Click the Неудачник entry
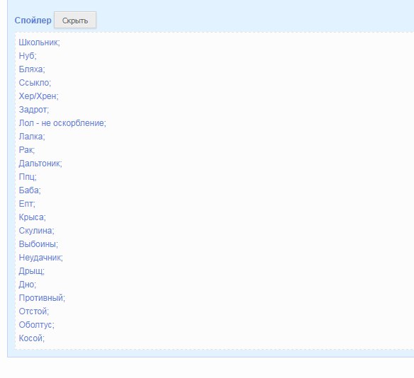 pyautogui.click(x=40, y=257)
